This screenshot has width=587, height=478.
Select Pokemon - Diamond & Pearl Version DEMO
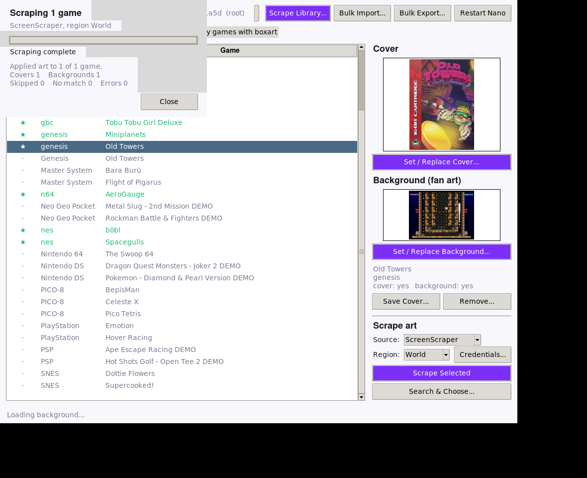coord(182,278)
